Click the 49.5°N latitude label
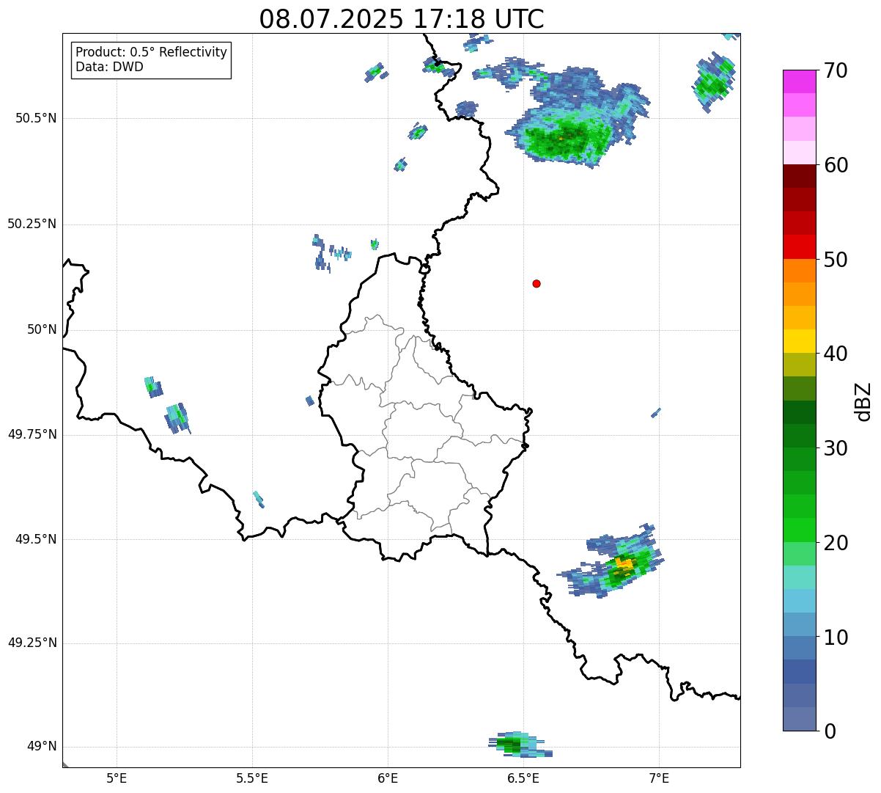 pos(37,539)
